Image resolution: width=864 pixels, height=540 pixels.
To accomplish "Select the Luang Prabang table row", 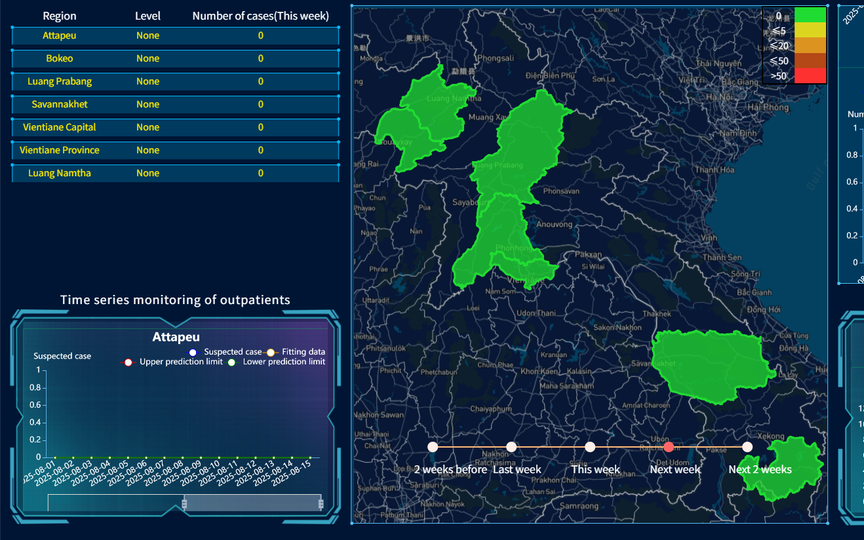I will tap(175, 82).
